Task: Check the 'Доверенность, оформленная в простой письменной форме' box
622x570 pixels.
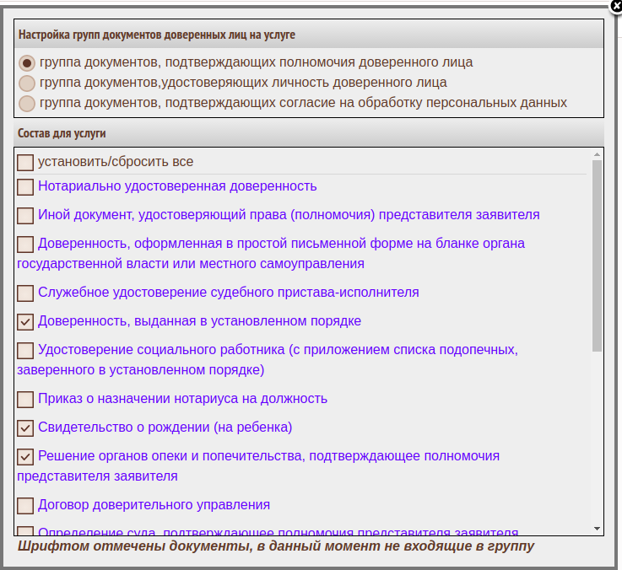Action: coord(25,244)
